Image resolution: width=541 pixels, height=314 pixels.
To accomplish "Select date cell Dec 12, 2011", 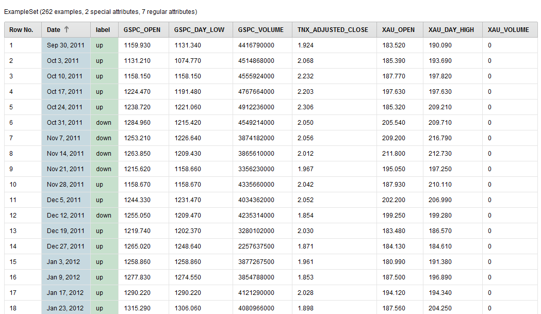I will point(65,216).
